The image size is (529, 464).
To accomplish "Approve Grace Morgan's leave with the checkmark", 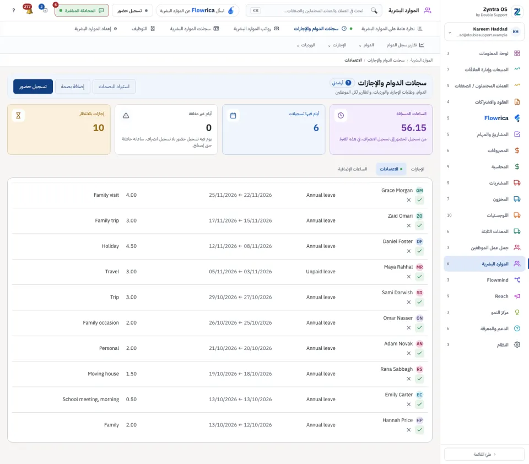I will tap(419, 200).
